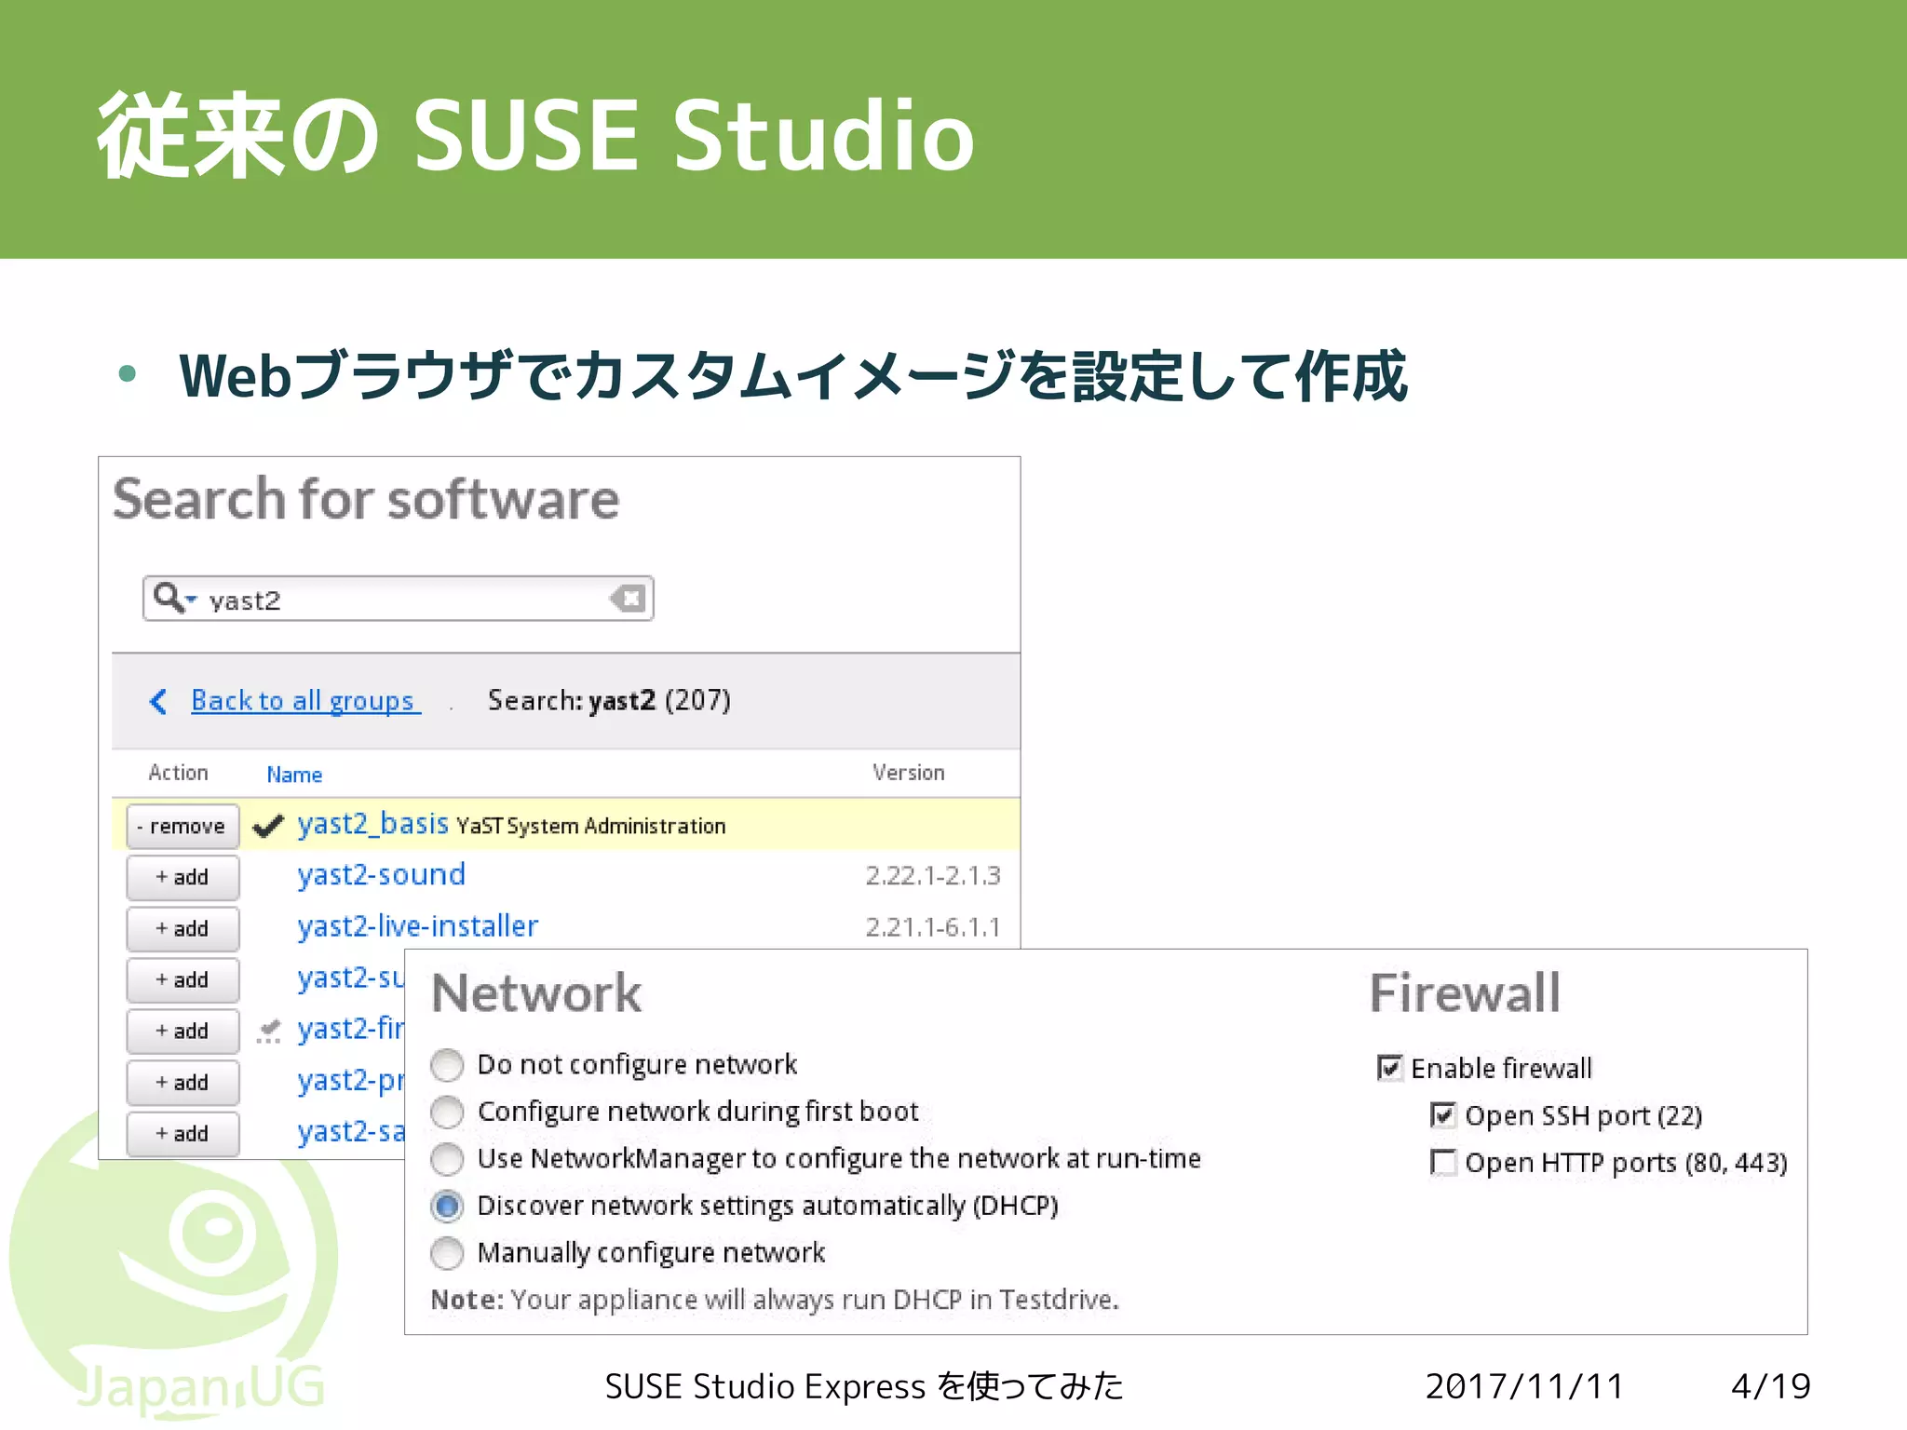Select Manually configure network
Image resolution: width=1907 pixels, height=1430 pixels.
click(447, 1253)
